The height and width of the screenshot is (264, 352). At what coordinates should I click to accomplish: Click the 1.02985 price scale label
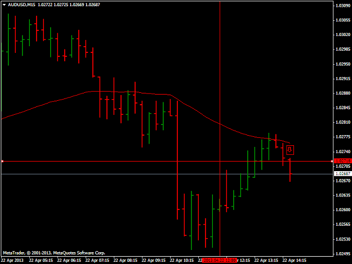tap(343, 49)
